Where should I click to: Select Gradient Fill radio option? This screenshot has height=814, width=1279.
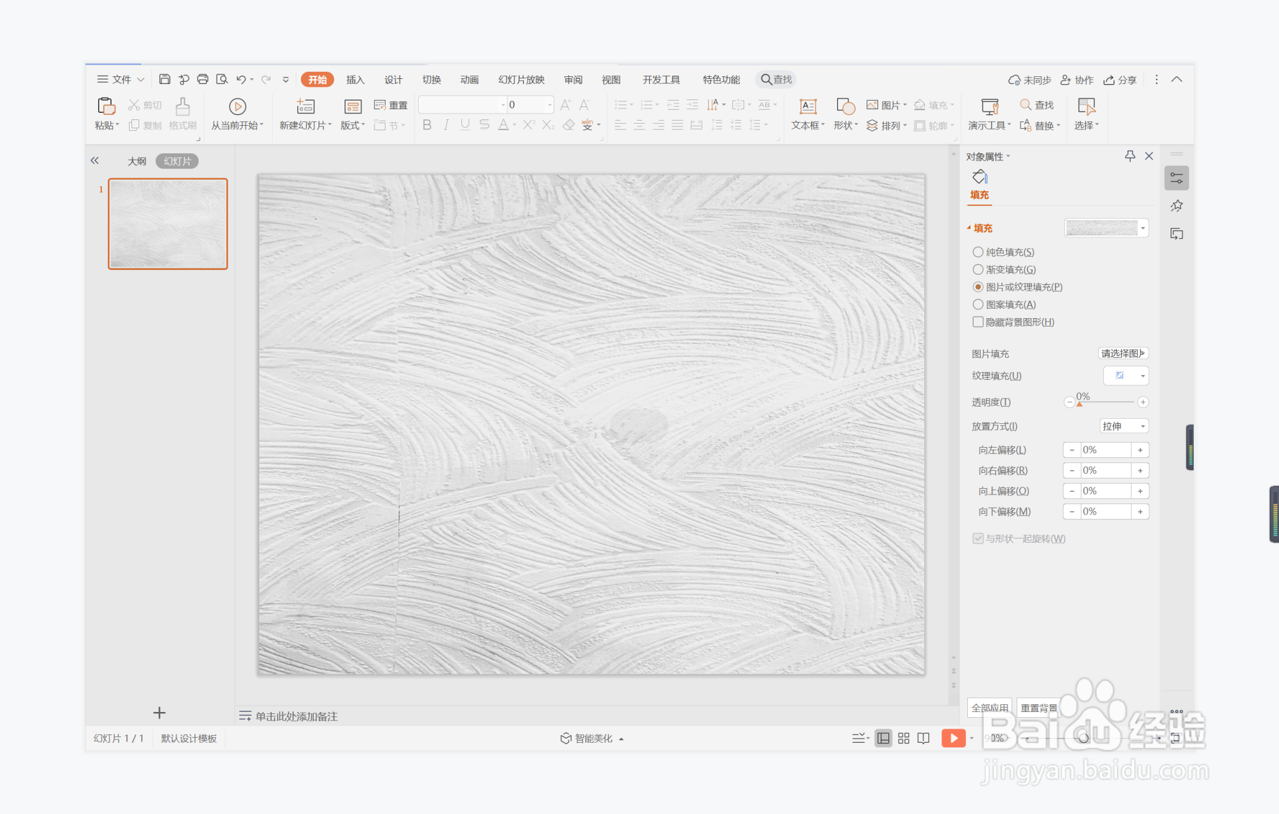coord(978,269)
